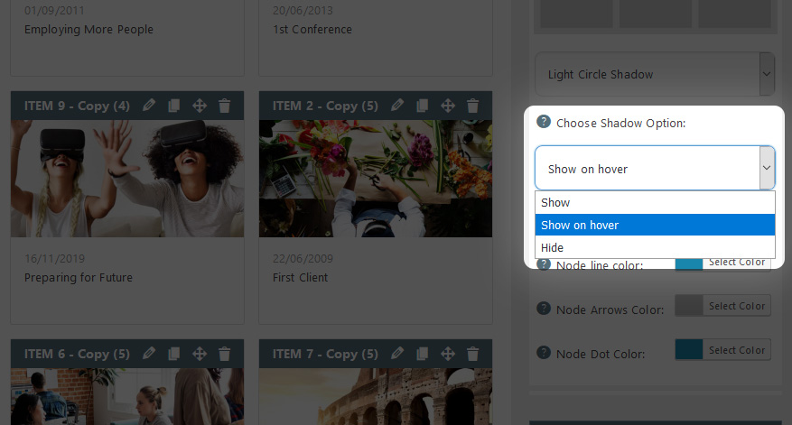The image size is (792, 425).
Task: Duplicate ITEM 2 - Copy (5) card
Action: coord(423,106)
